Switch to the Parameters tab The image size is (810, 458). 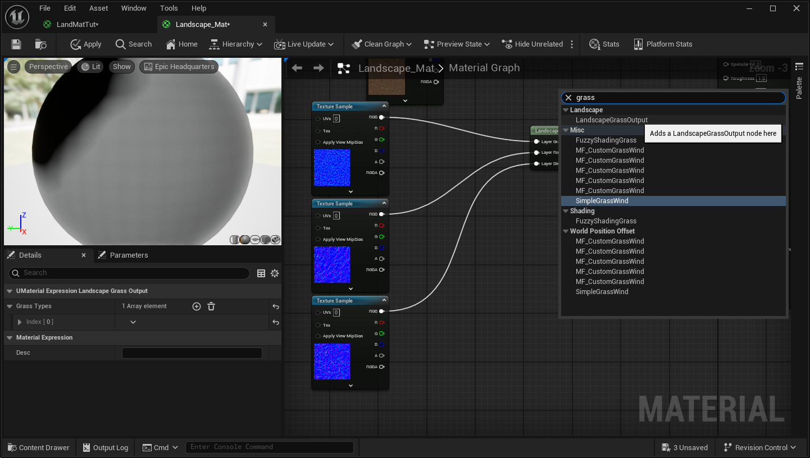(123, 255)
